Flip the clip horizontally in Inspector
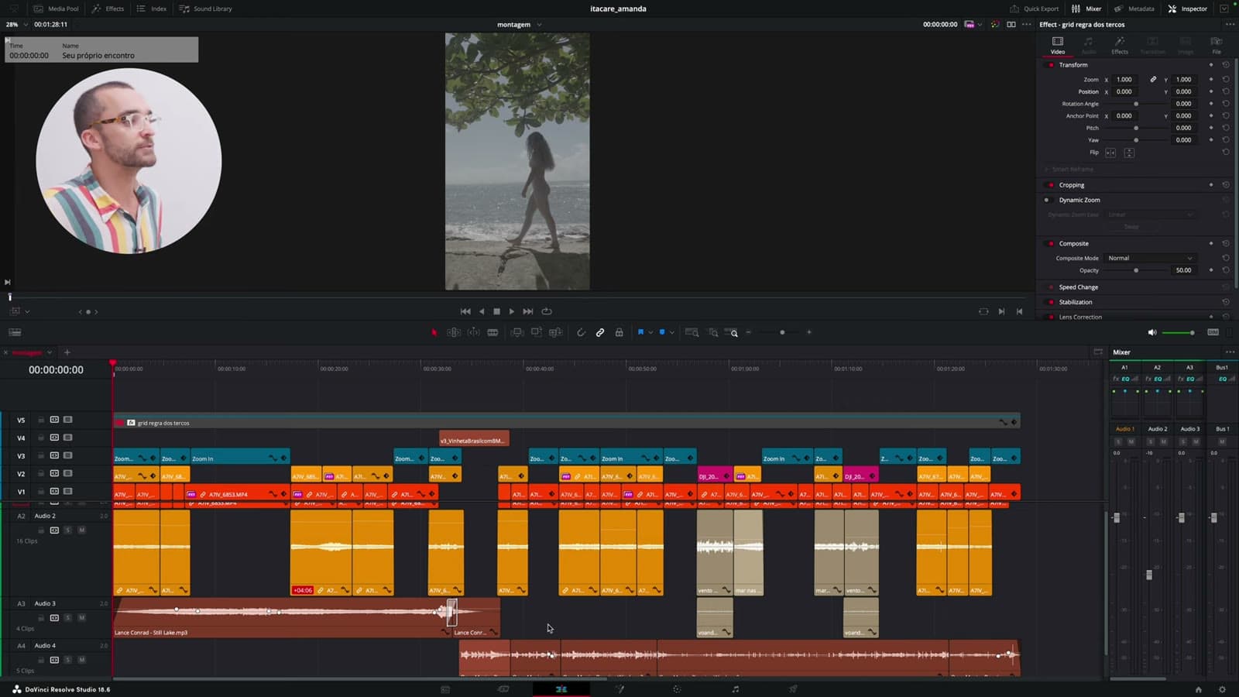Image resolution: width=1239 pixels, height=697 pixels. click(1110, 153)
